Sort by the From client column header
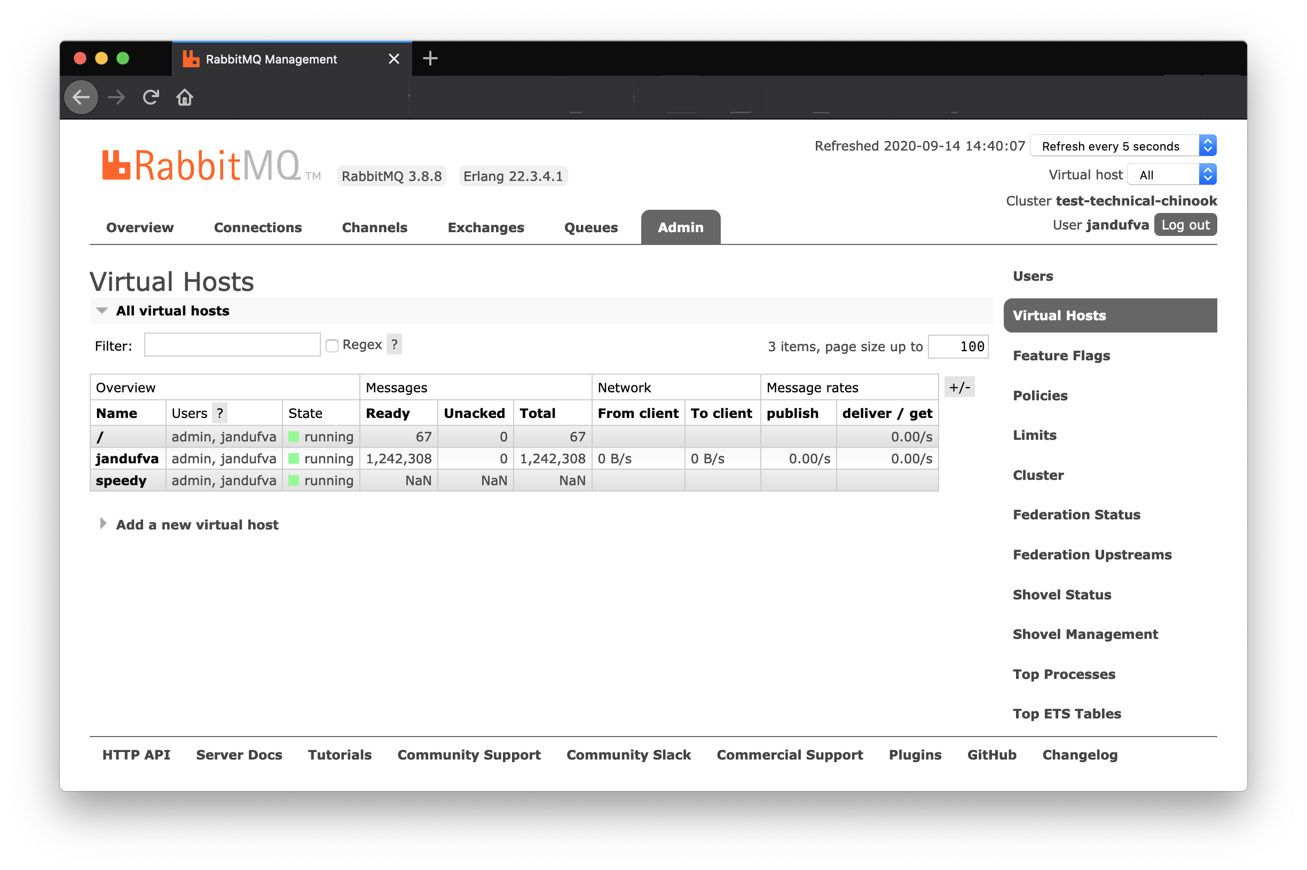Image resolution: width=1307 pixels, height=870 pixels. pyautogui.click(x=637, y=413)
